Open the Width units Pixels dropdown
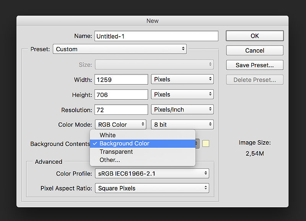The height and width of the screenshot is (221, 306). 182,79
